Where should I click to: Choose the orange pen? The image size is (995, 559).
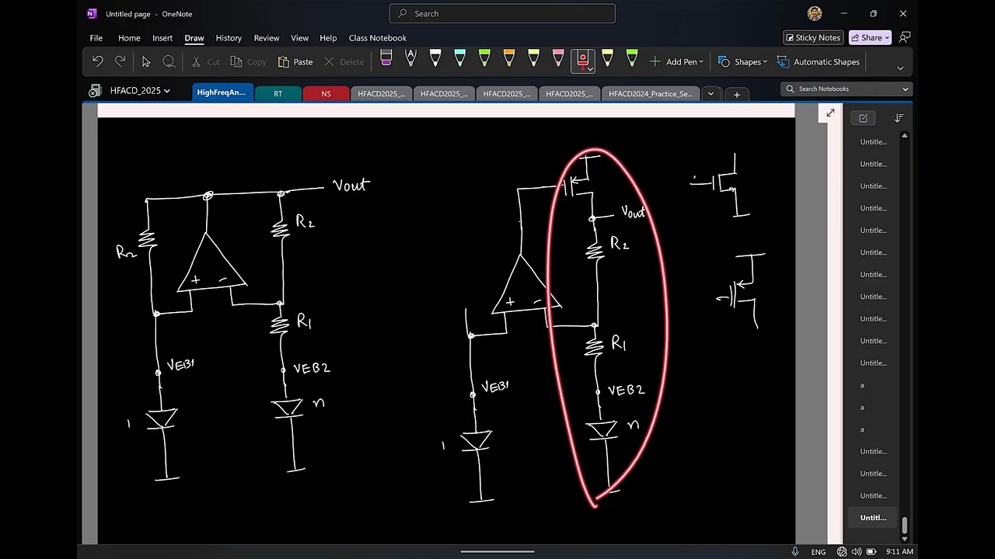509,59
